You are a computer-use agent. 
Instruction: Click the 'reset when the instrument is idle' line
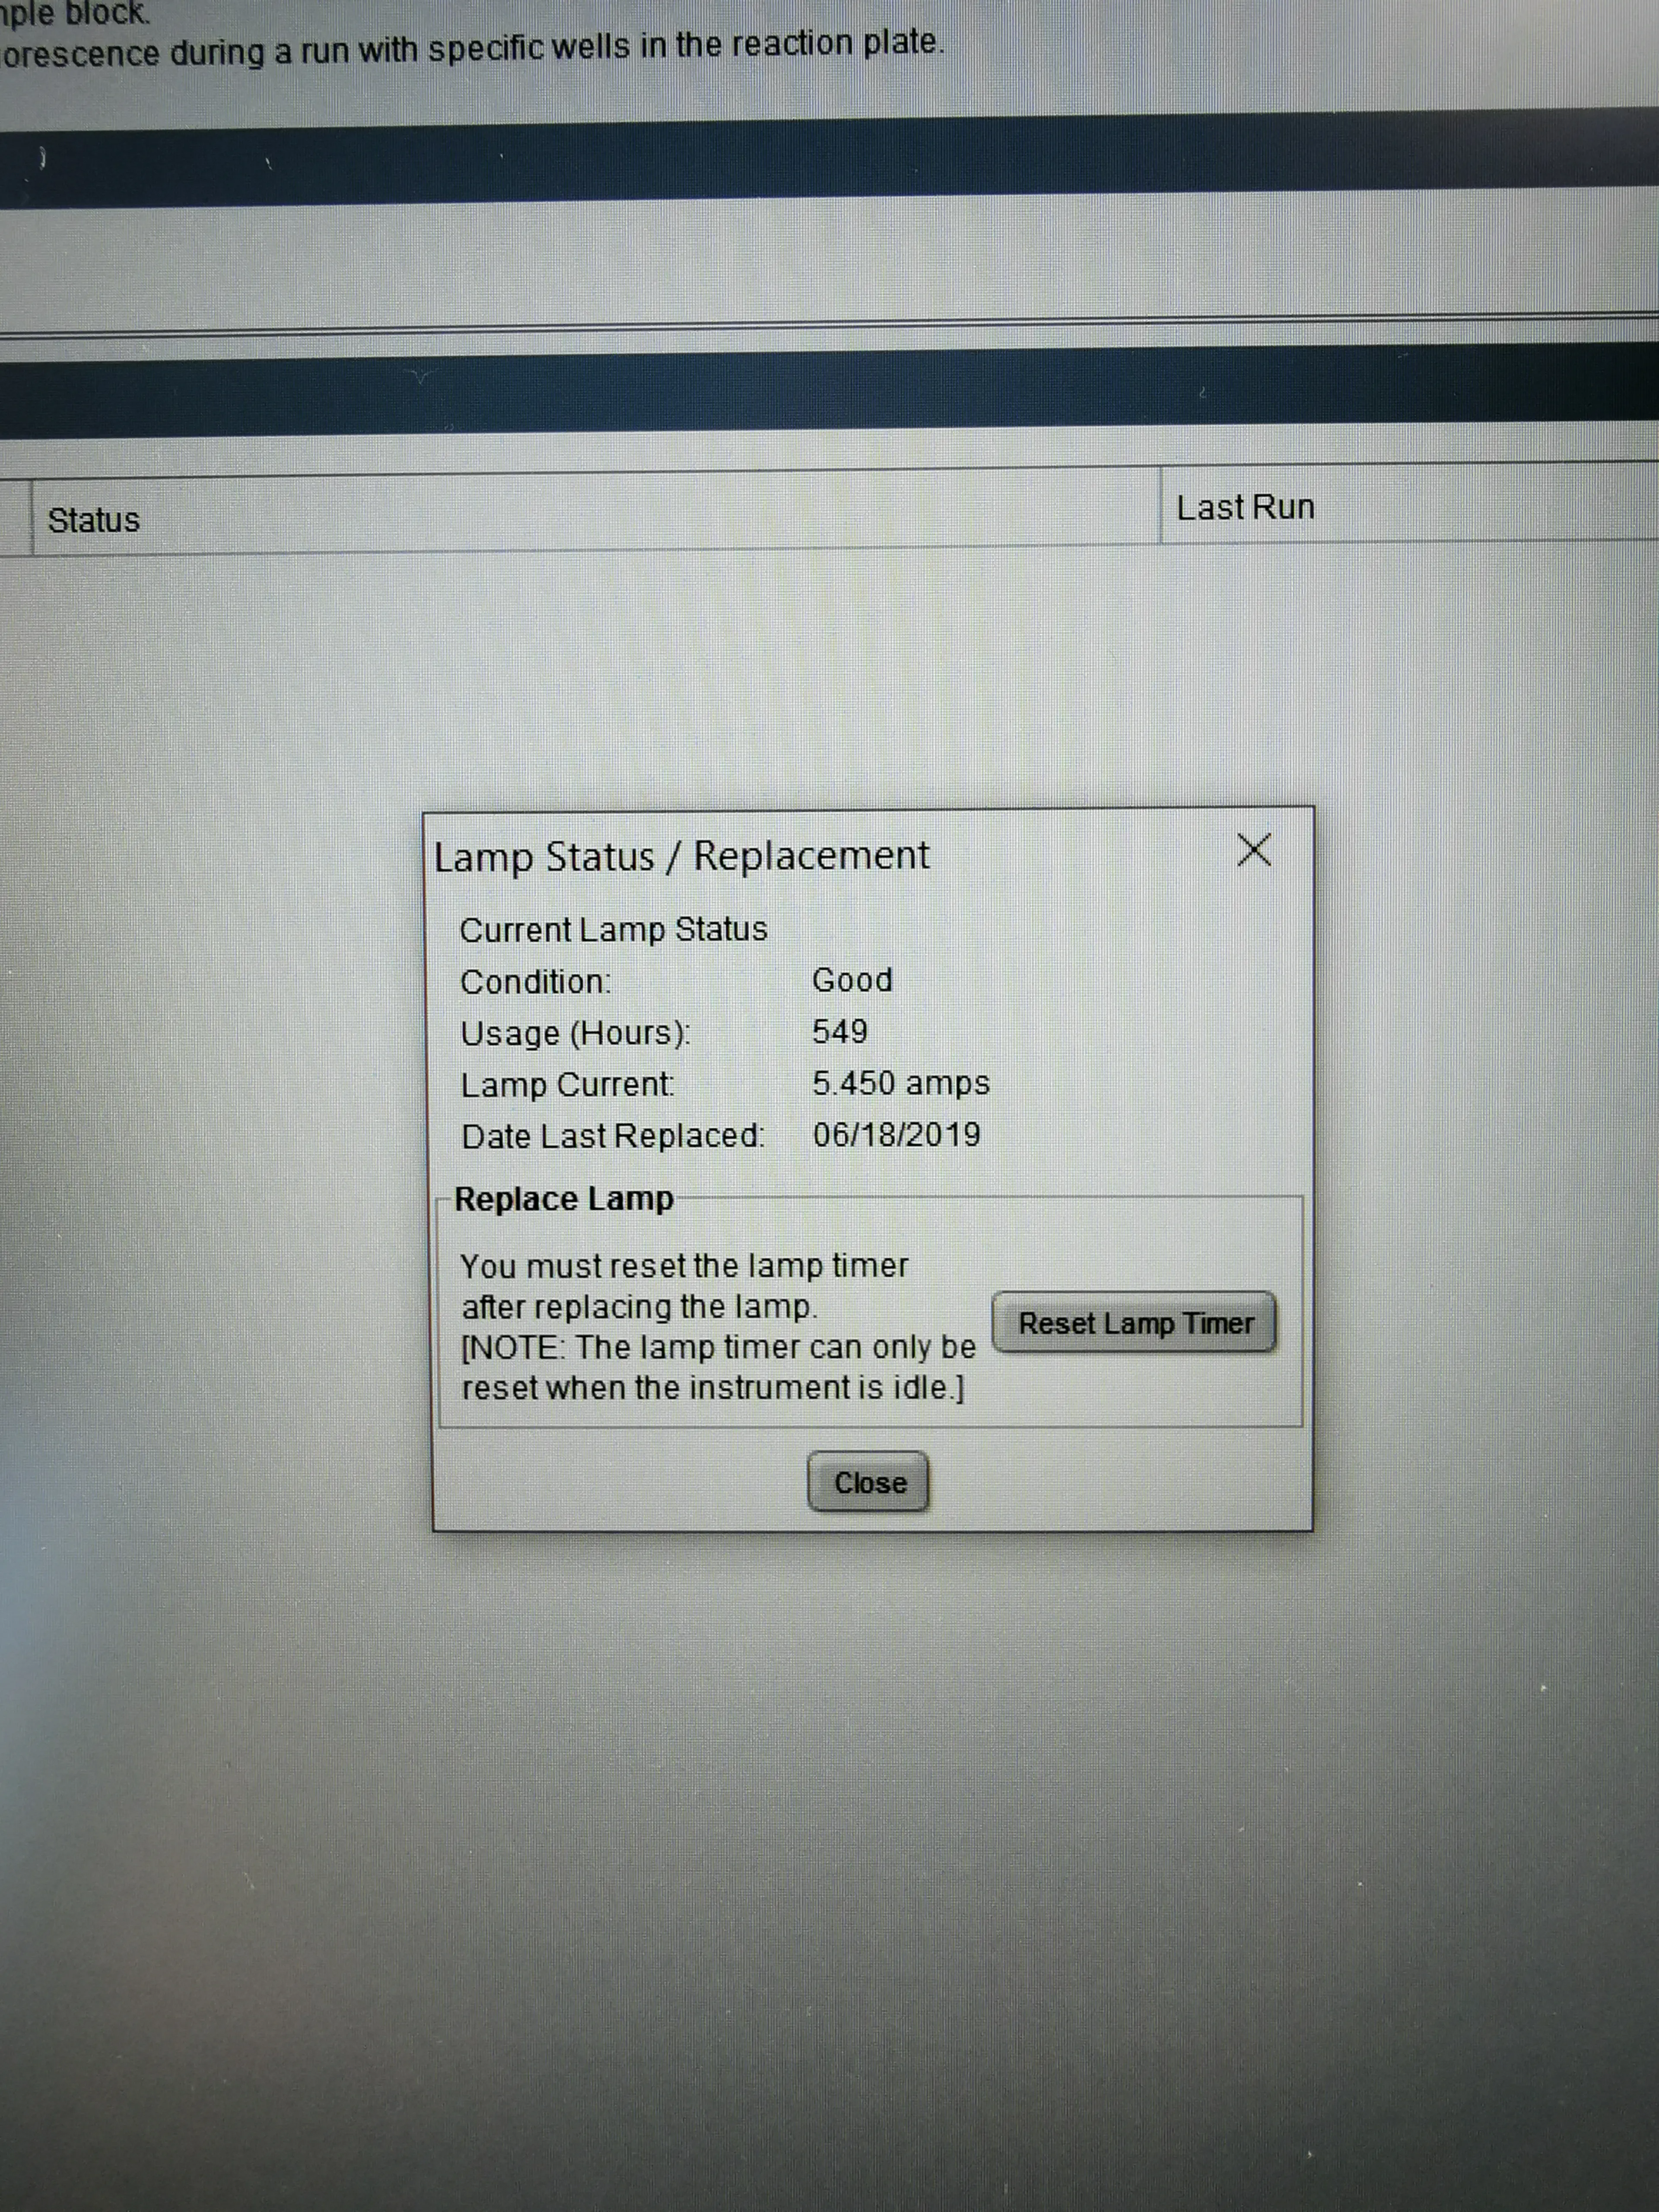click(712, 1388)
